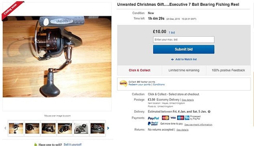Click Redeem your points link
This screenshot has width=254, height=146.
[x=139, y=84]
